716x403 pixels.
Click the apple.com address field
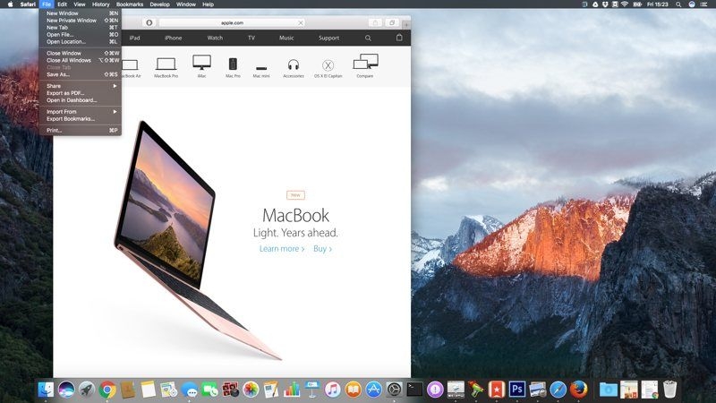(232, 23)
